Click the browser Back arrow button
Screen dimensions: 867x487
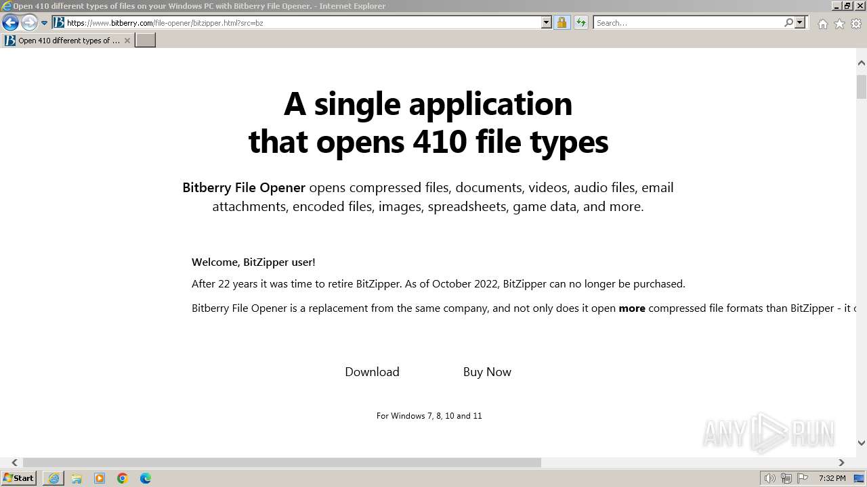click(10, 23)
